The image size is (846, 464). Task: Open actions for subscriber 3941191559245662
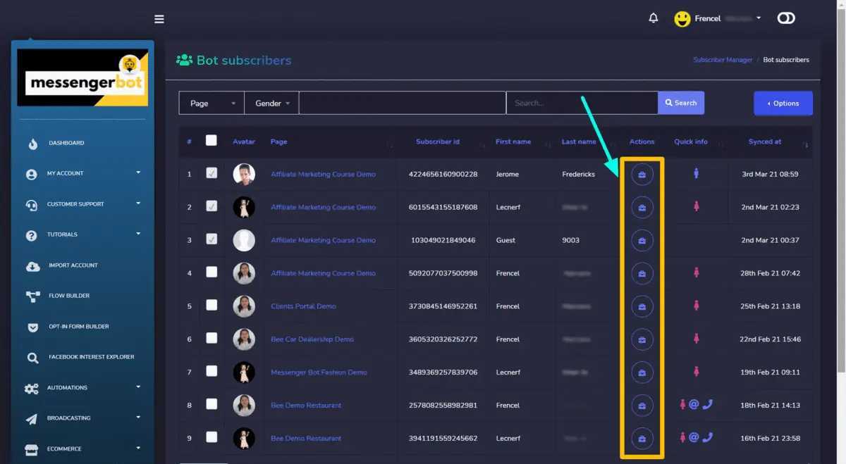click(x=642, y=438)
